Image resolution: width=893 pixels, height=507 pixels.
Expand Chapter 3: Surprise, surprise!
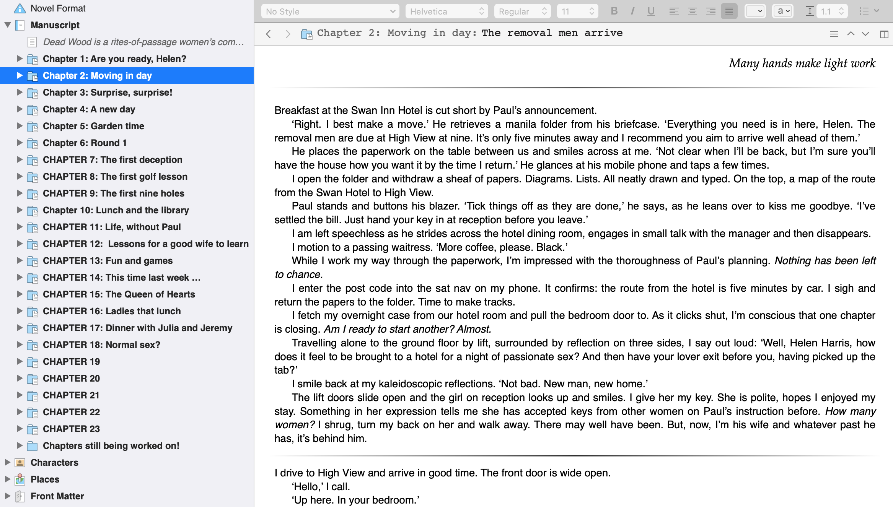pyautogui.click(x=19, y=92)
